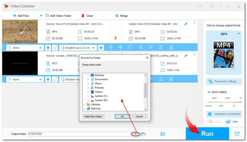Click the CC icon in the second video row
Image resolution: width=247 pixels, height=142 pixels.
pos(55,79)
